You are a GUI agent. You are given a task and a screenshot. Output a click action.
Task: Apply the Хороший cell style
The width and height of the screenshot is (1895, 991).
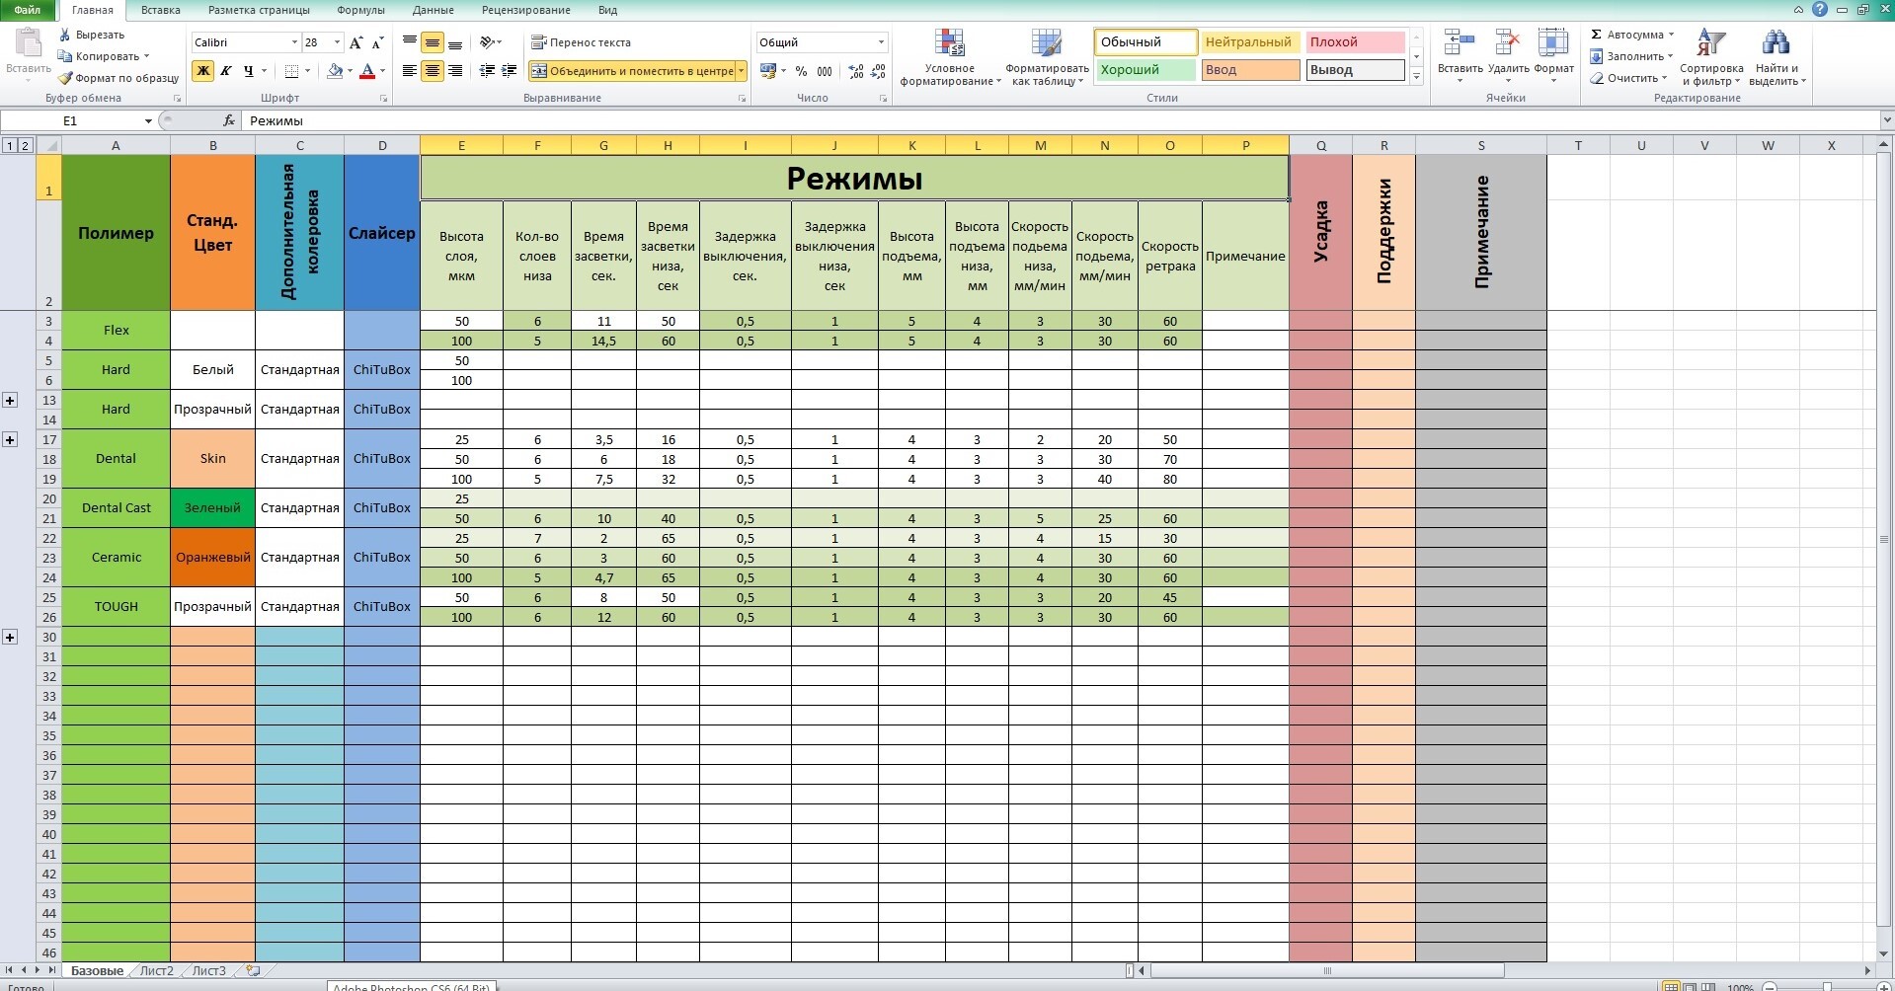[1145, 70]
